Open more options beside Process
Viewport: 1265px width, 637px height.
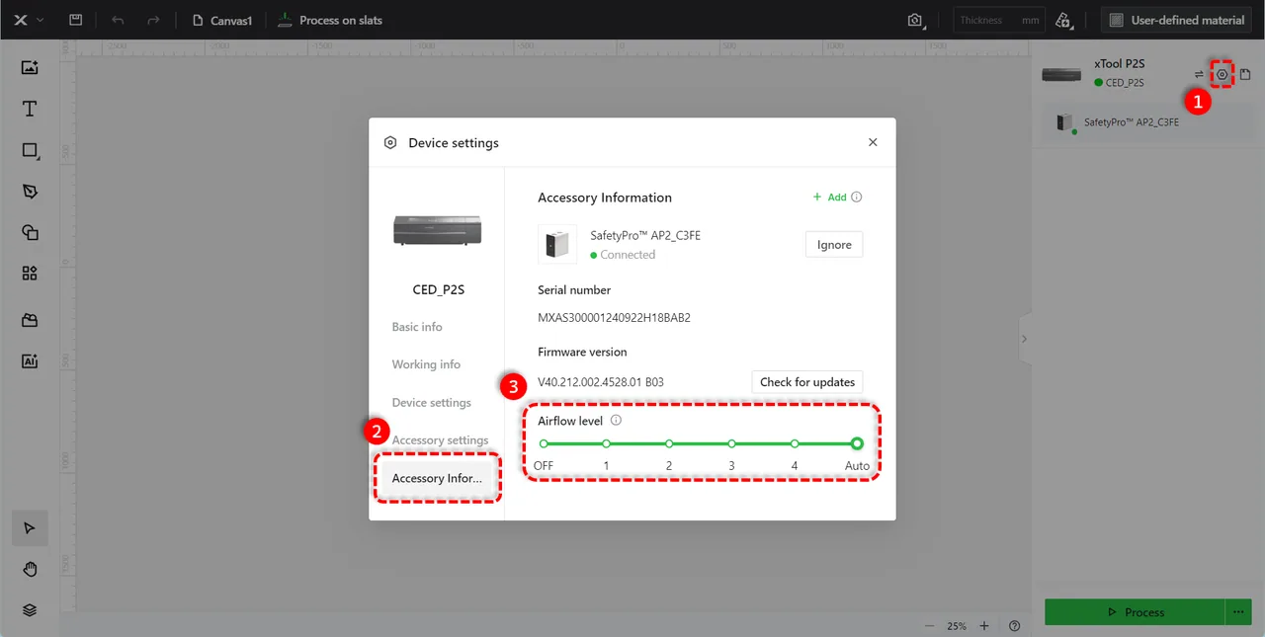click(x=1238, y=612)
